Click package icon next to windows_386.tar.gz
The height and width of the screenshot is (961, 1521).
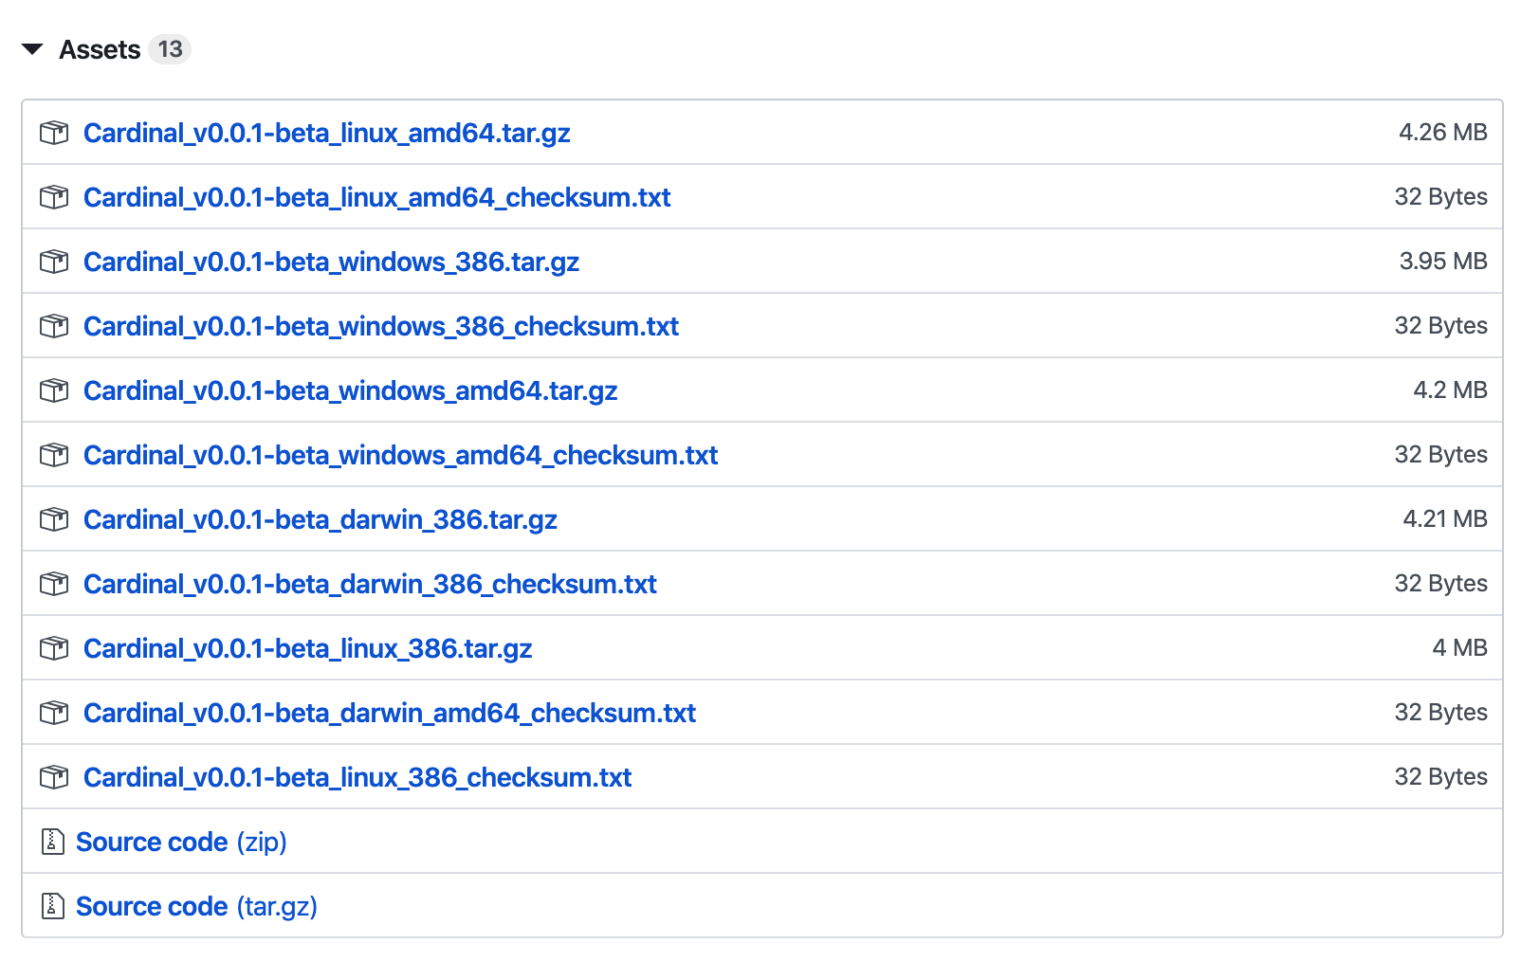54,262
